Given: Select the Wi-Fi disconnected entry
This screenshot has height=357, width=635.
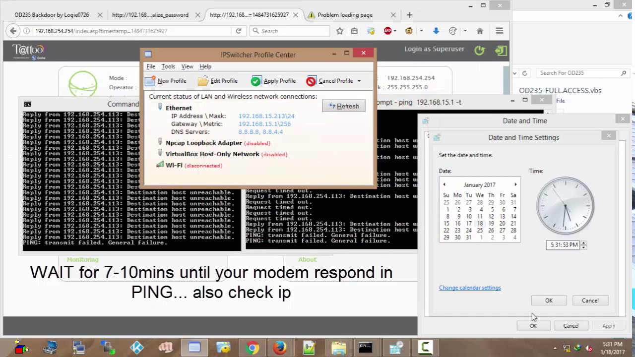Looking at the screenshot, I should [190, 165].
